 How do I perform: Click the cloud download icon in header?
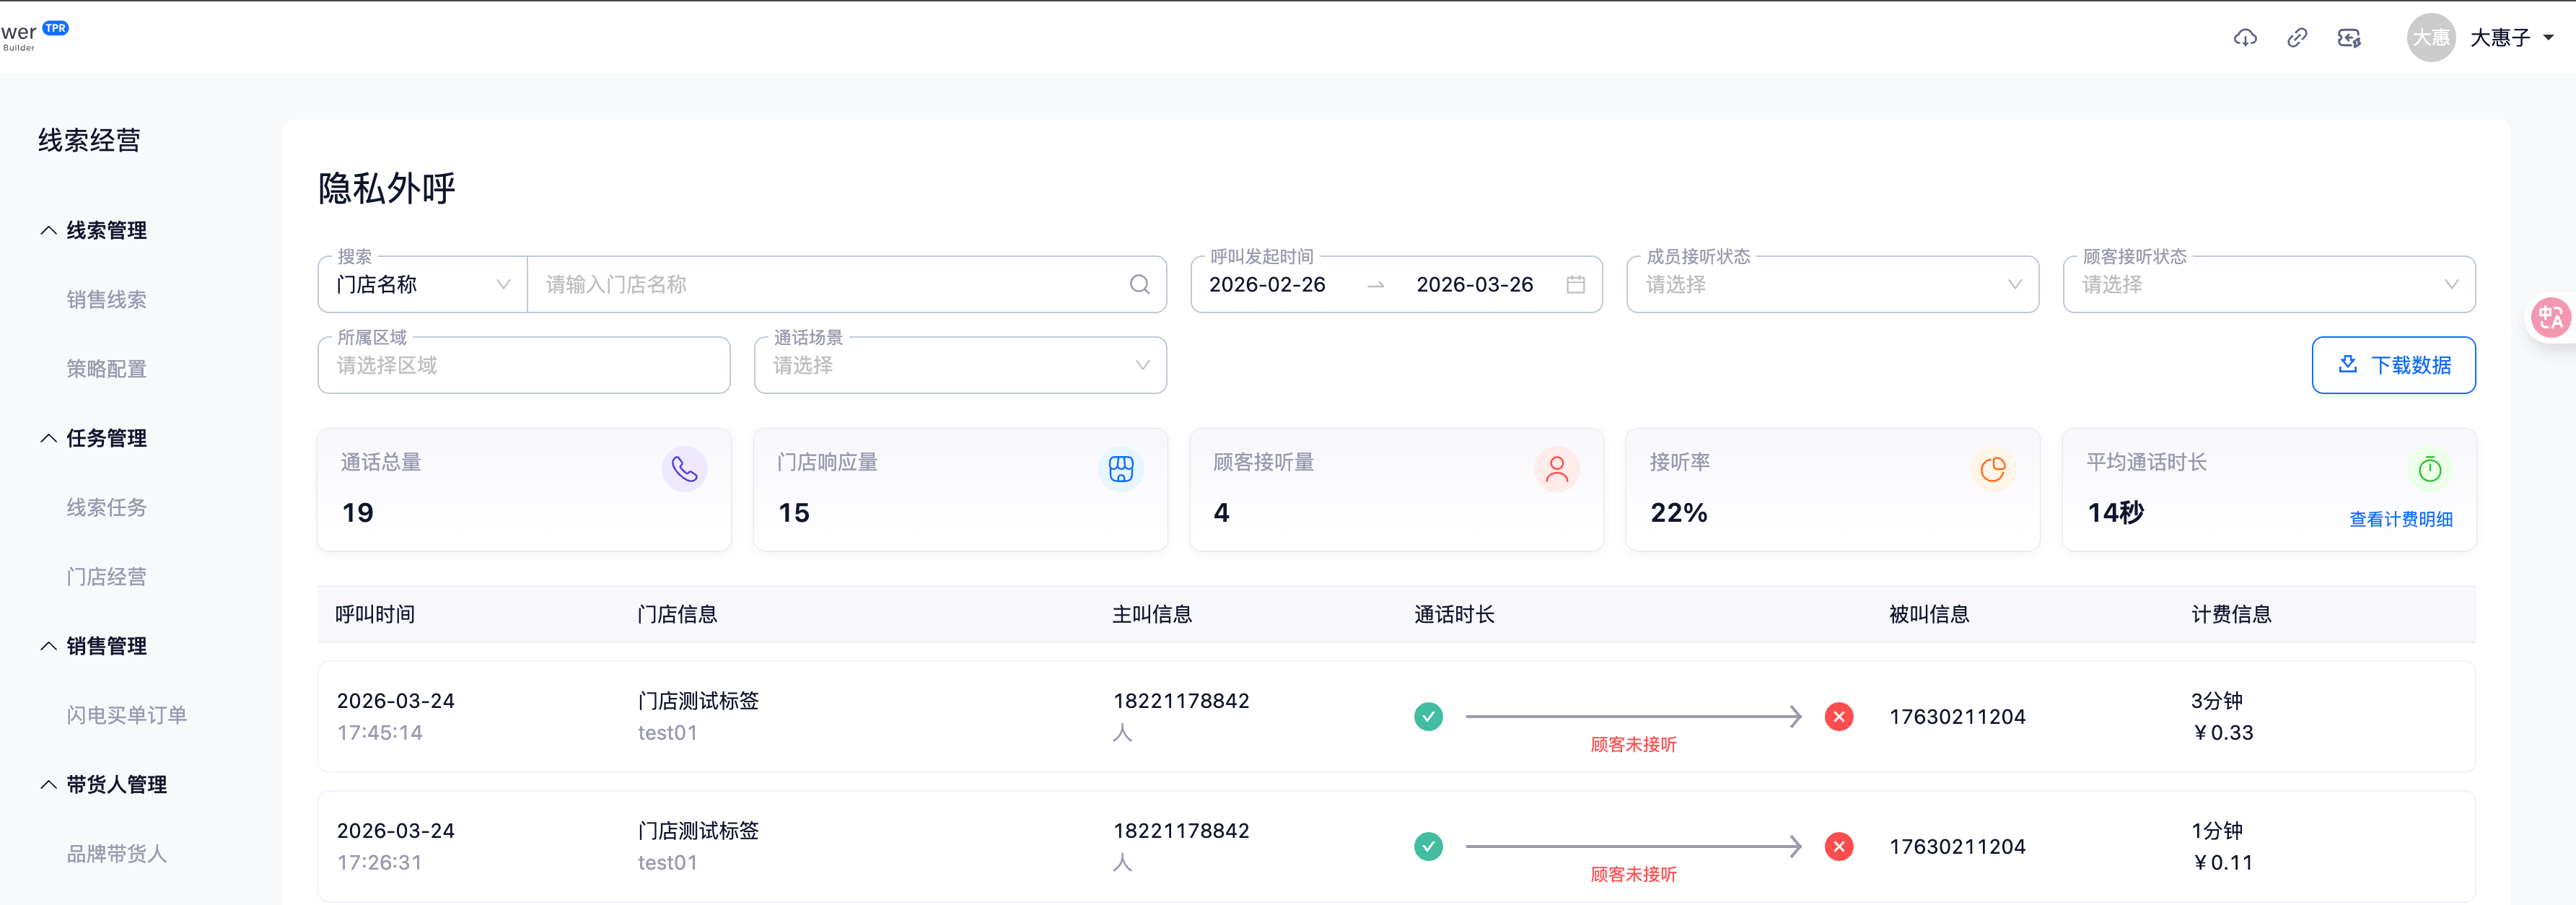coord(2245,38)
